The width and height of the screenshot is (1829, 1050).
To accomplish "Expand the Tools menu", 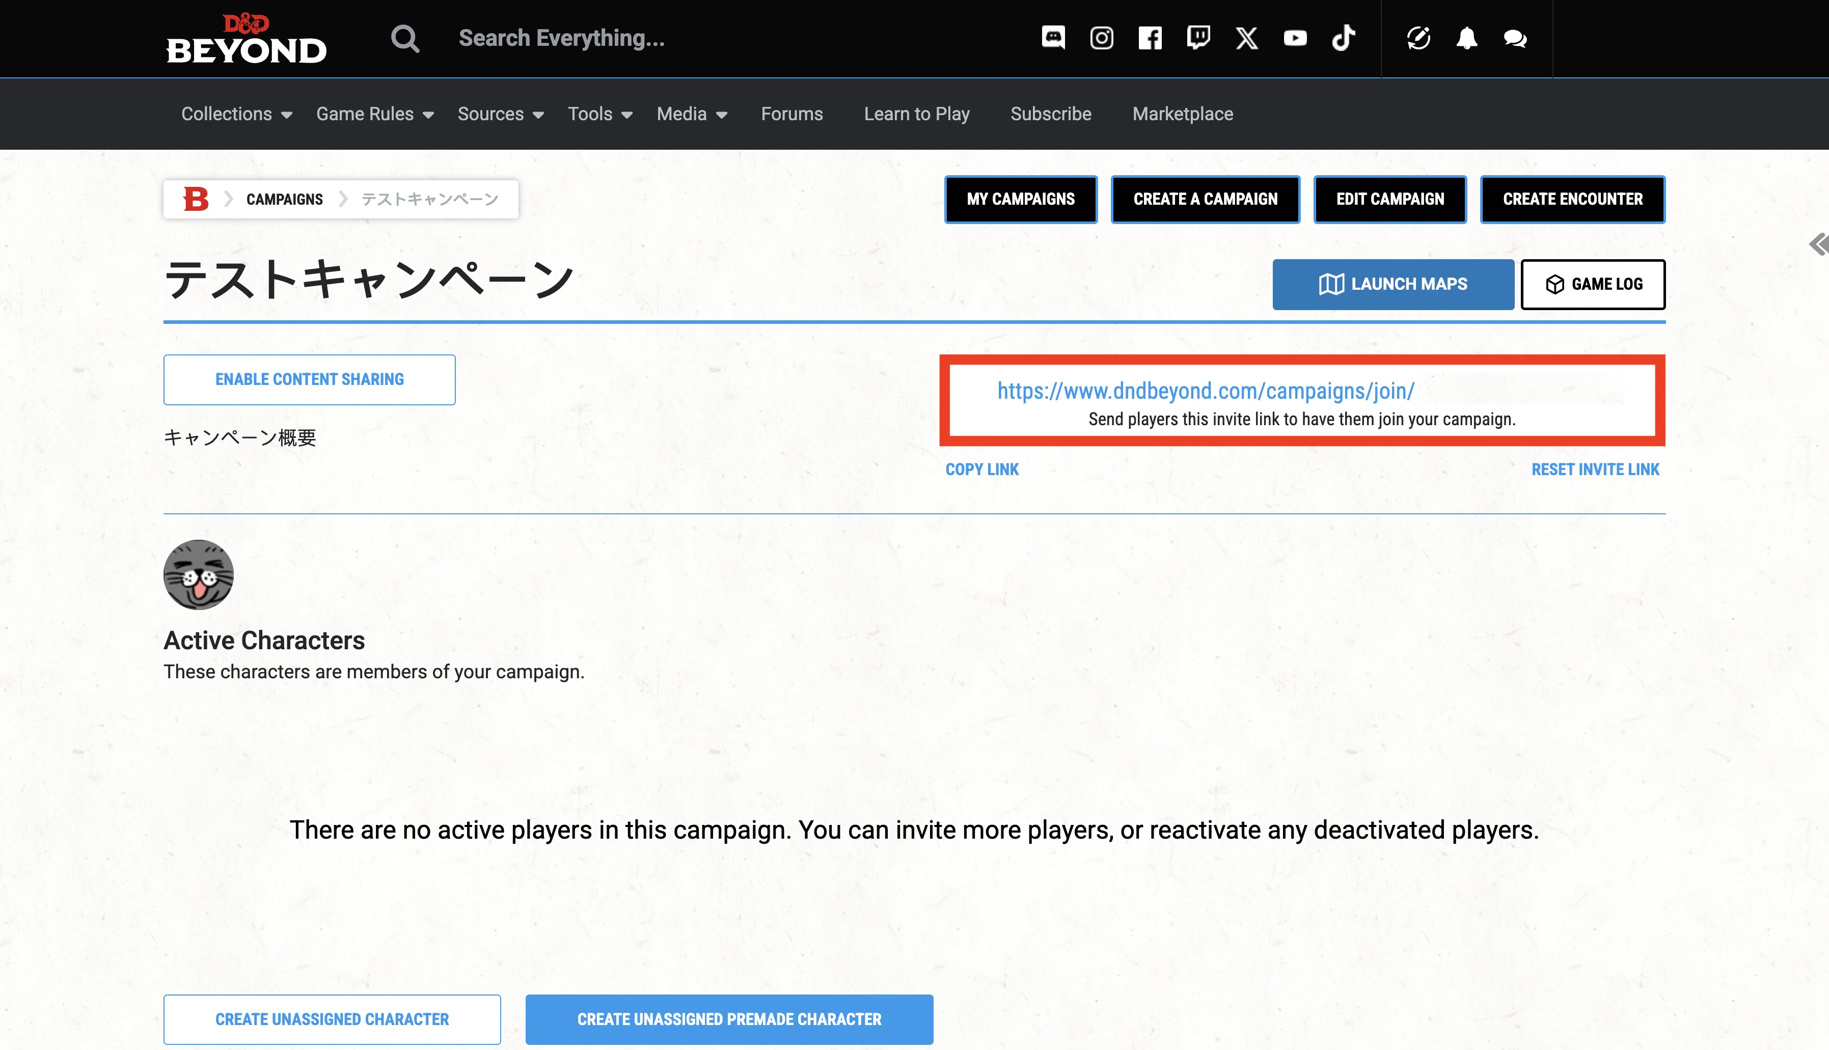I will [x=600, y=114].
